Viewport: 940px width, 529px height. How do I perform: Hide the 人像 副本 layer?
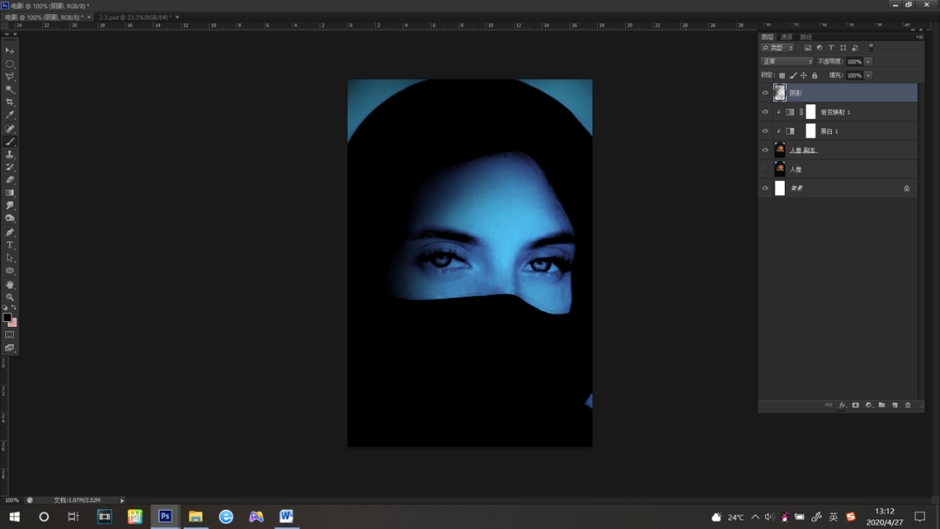765,151
